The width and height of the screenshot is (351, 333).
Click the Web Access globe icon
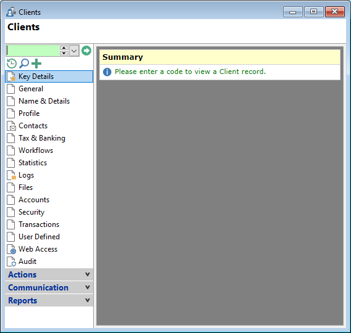(11, 249)
